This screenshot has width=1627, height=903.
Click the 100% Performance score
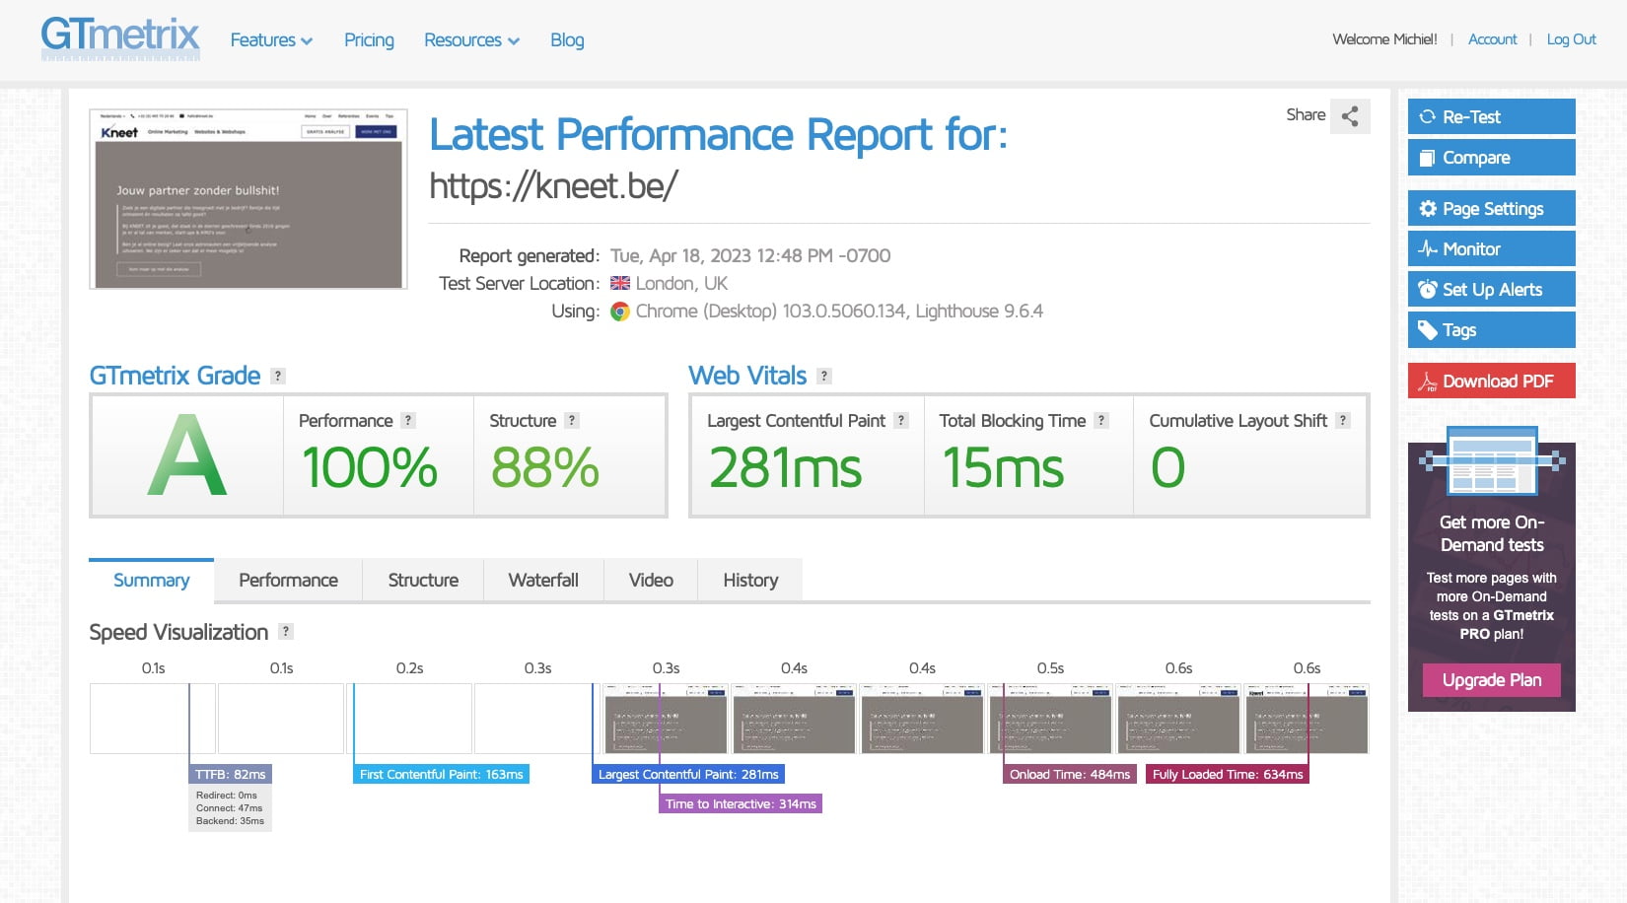click(x=370, y=467)
